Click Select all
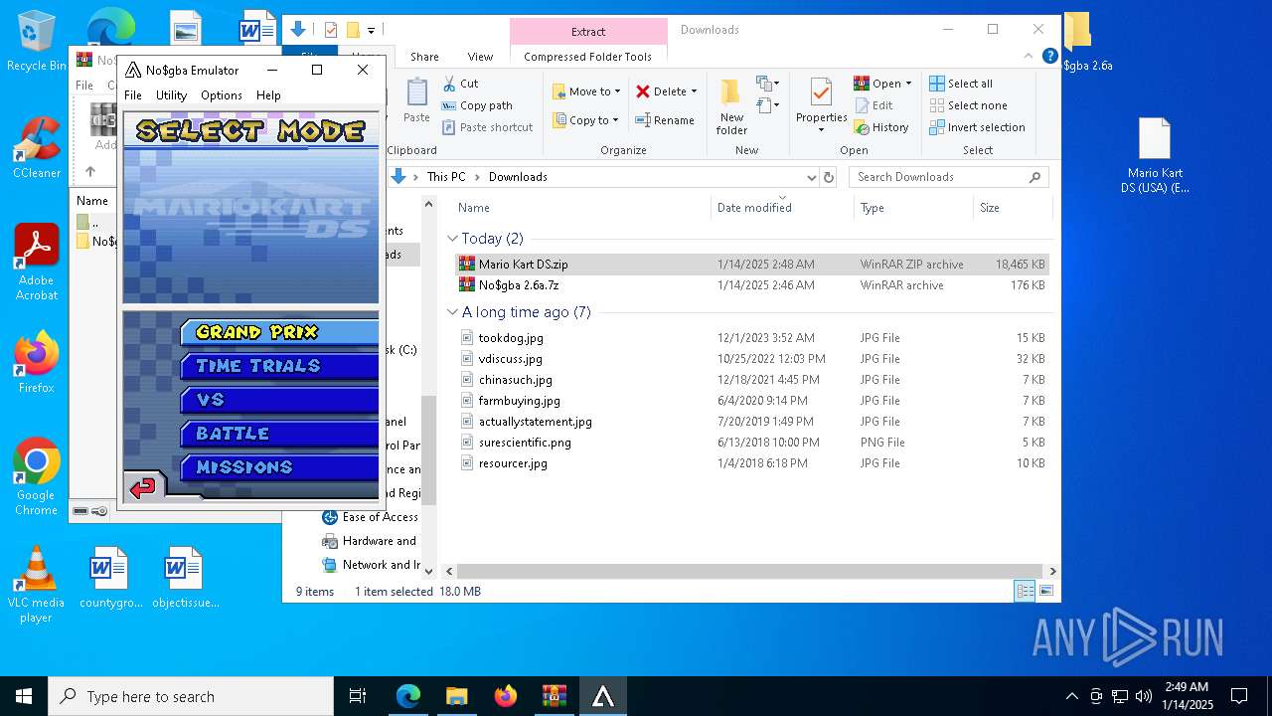 (x=961, y=84)
